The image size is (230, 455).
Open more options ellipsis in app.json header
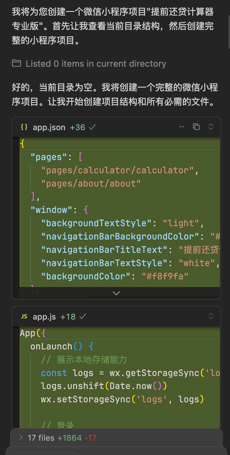(x=182, y=127)
